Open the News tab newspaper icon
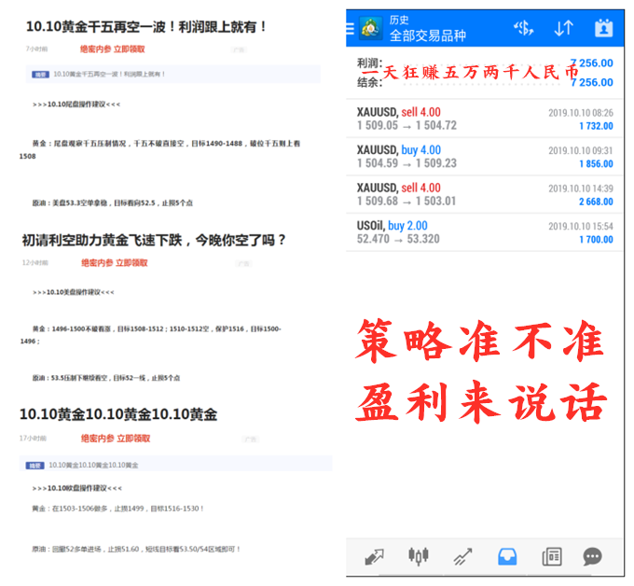Screen dimensions: 634x586 point(551,557)
